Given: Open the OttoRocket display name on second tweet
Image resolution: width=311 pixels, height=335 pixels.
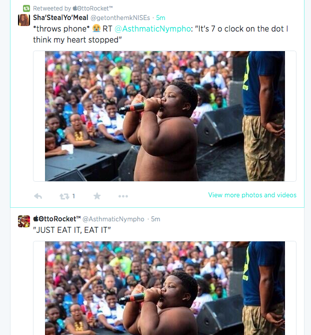Looking at the screenshot, I should 57,219.
